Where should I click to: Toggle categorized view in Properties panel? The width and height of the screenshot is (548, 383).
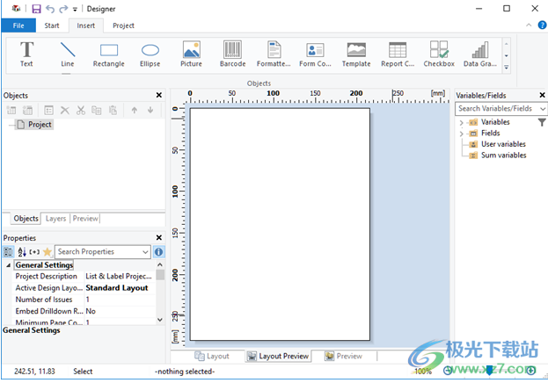[9, 252]
